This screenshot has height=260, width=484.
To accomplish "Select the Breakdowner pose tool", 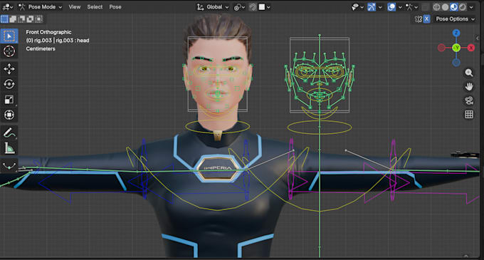I will [9, 166].
